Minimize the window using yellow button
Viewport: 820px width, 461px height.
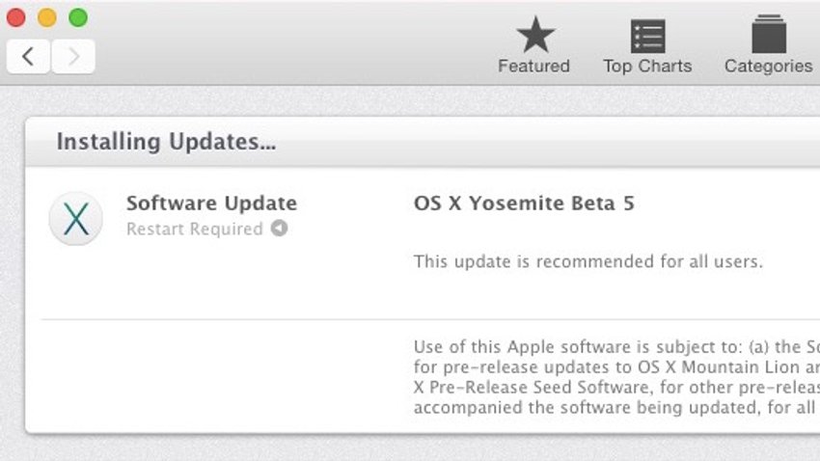point(47,17)
